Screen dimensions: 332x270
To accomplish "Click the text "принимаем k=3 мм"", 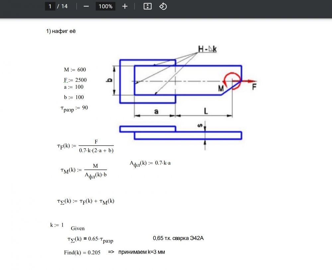I will [141, 252].
